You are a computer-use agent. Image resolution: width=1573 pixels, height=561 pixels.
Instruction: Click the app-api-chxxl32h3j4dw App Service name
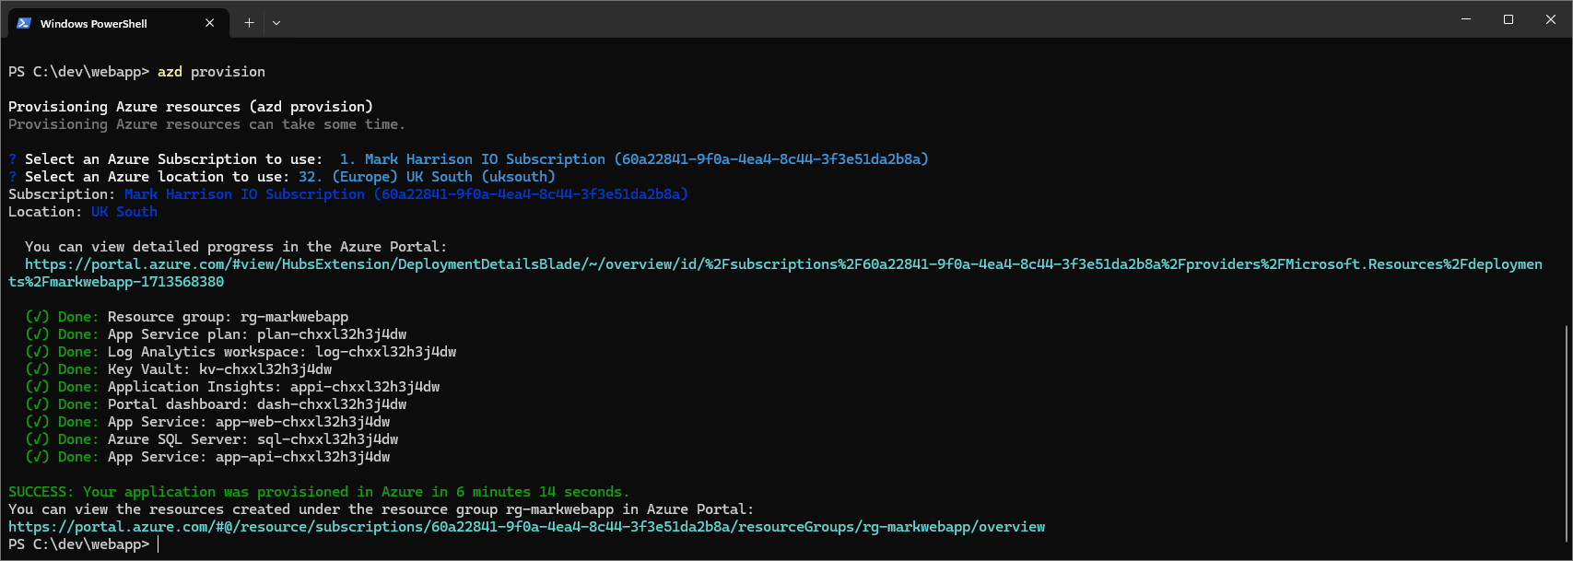point(302,457)
